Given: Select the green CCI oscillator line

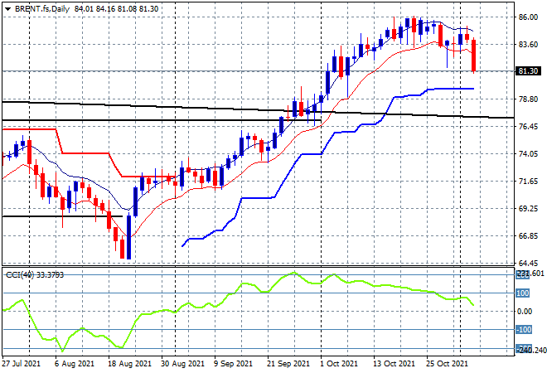Looking at the screenshot, I should click(238, 312).
